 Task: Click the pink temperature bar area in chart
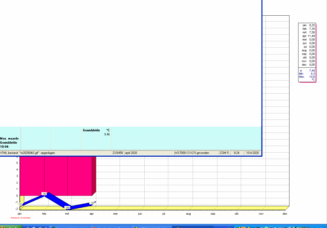pos(56,176)
